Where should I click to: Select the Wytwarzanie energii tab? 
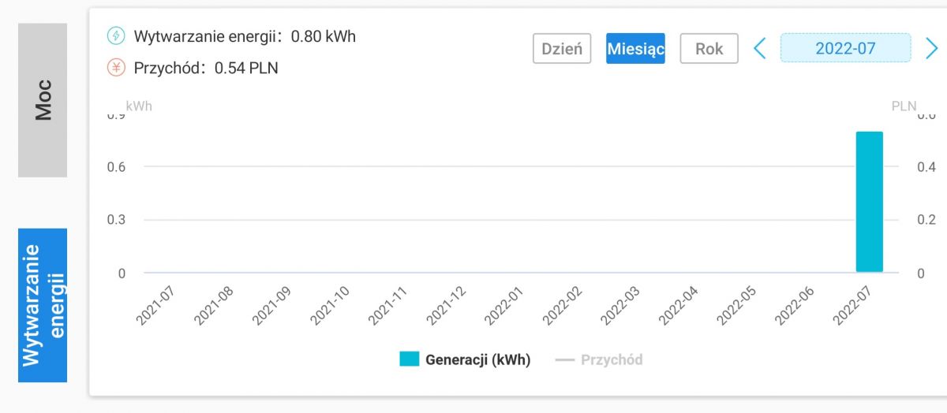tap(43, 305)
